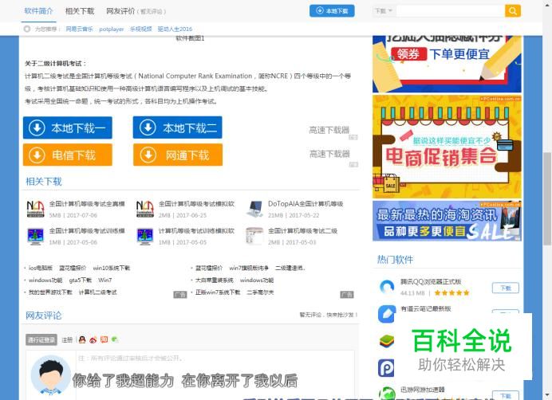Open the 下载 search category dropdown
This screenshot has height=400, width=552.
(x=383, y=11)
